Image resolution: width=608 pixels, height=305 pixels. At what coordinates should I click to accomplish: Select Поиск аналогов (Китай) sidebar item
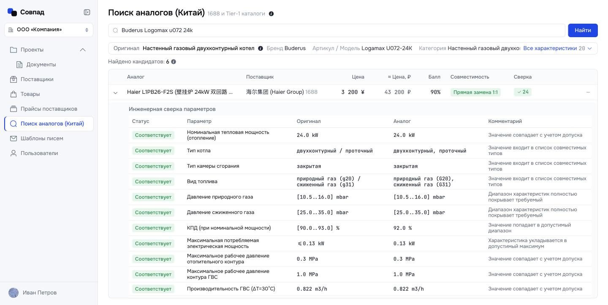(x=49, y=124)
